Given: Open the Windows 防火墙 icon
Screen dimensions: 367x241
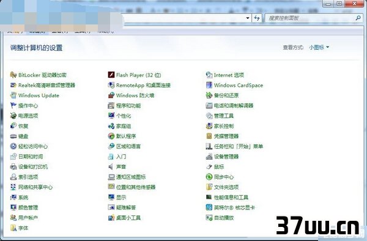Looking at the screenshot, I should pos(111,95).
